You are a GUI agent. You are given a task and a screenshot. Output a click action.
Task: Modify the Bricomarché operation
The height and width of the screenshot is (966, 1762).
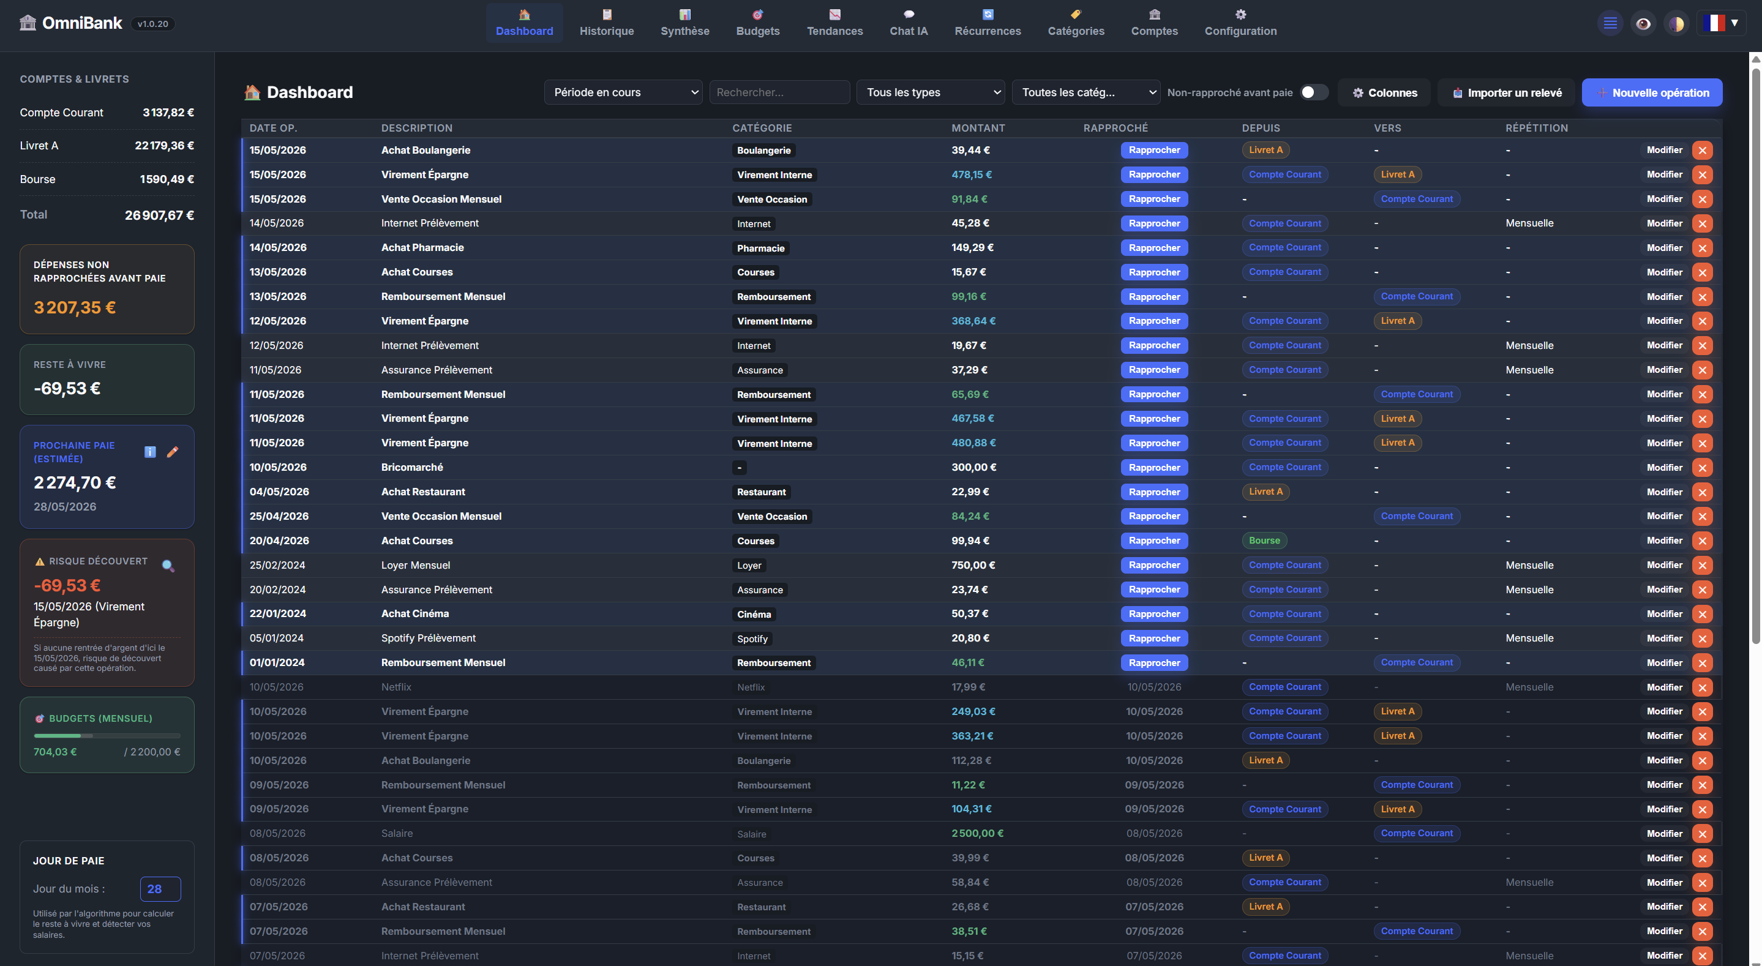(1664, 467)
